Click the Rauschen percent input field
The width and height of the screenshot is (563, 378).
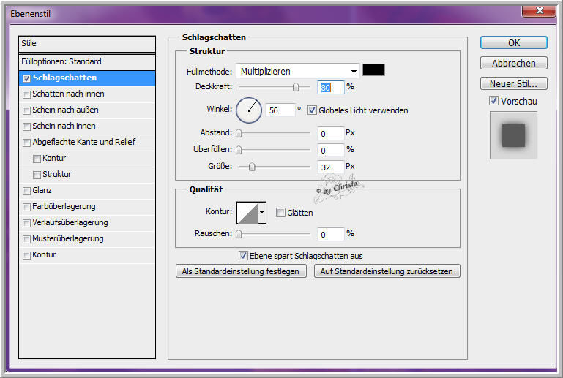pyautogui.click(x=331, y=234)
